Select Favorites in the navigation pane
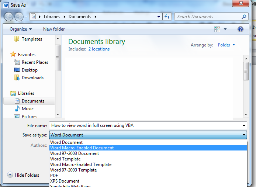 [x=27, y=54]
